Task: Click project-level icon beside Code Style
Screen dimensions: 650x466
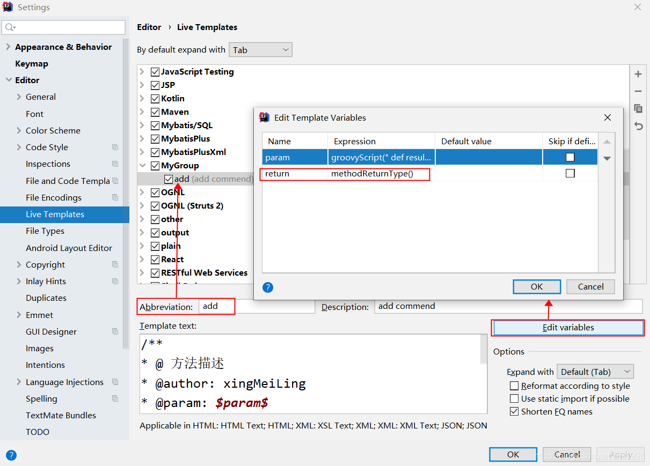Action: point(115,147)
